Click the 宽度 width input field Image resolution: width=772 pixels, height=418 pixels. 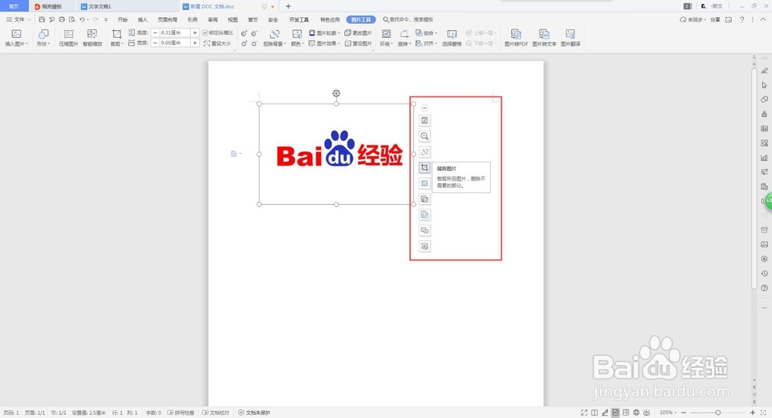tap(174, 43)
